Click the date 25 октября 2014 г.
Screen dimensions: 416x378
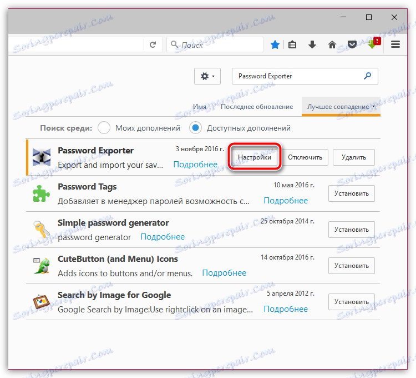287,221
